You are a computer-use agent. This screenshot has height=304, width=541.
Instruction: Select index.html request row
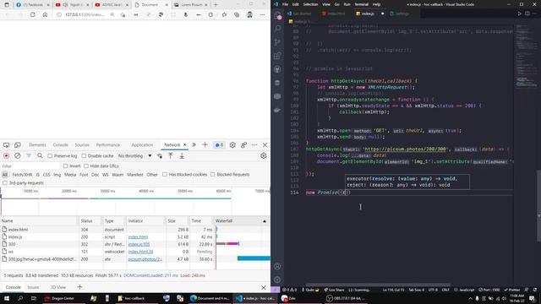pos(135,230)
